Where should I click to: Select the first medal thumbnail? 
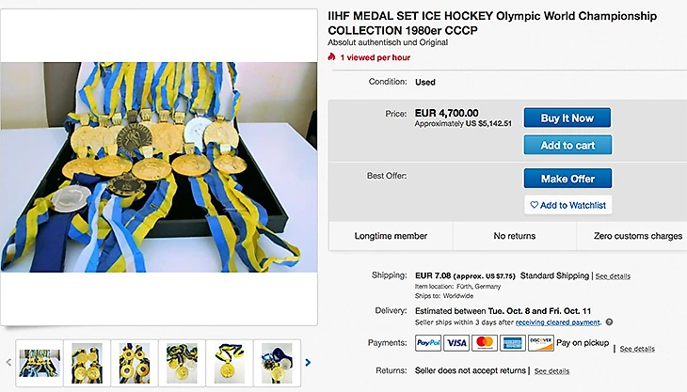[x=40, y=362]
